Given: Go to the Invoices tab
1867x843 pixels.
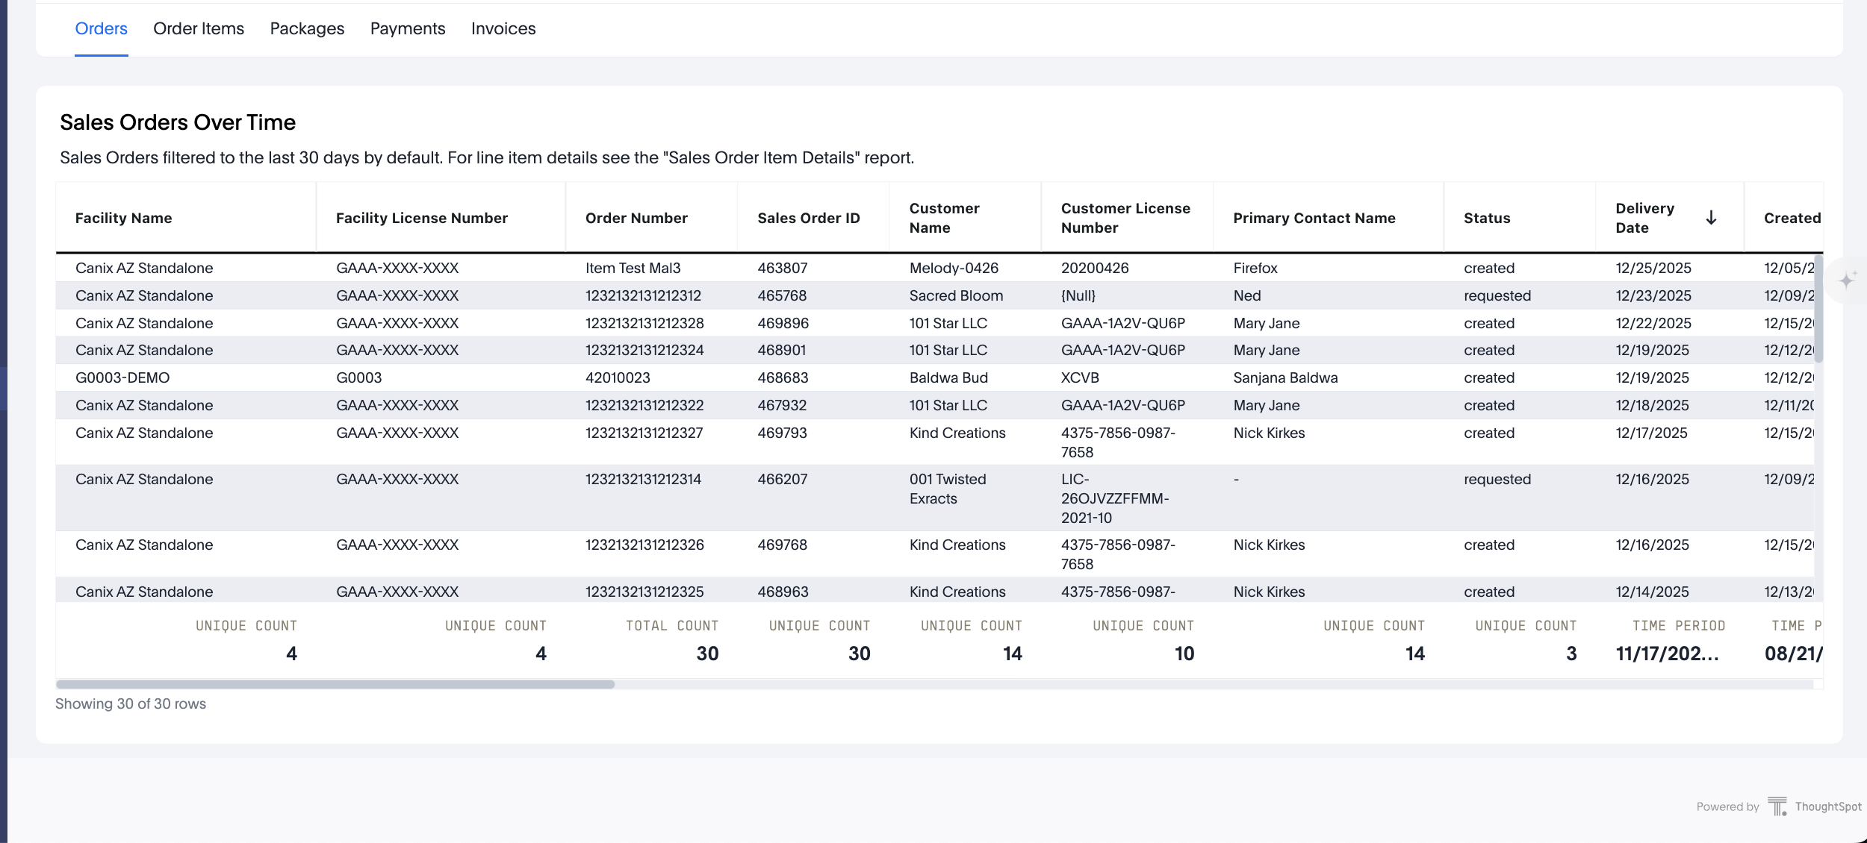Looking at the screenshot, I should pyautogui.click(x=503, y=28).
